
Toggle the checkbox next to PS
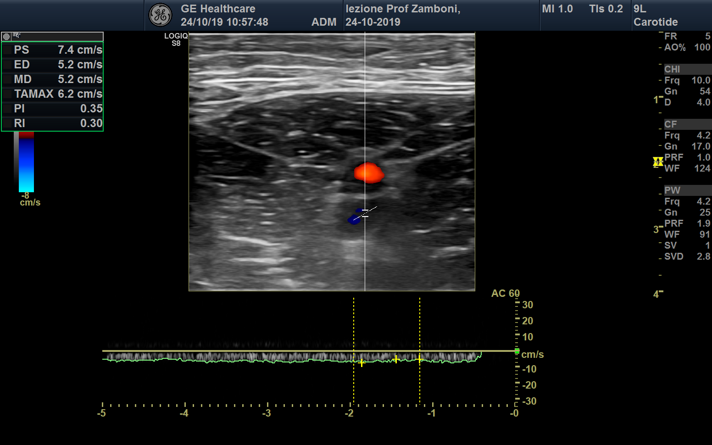click(x=8, y=50)
